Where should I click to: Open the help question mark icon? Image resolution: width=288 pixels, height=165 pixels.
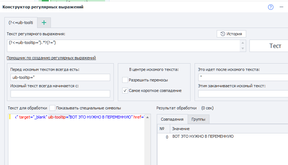271,7
